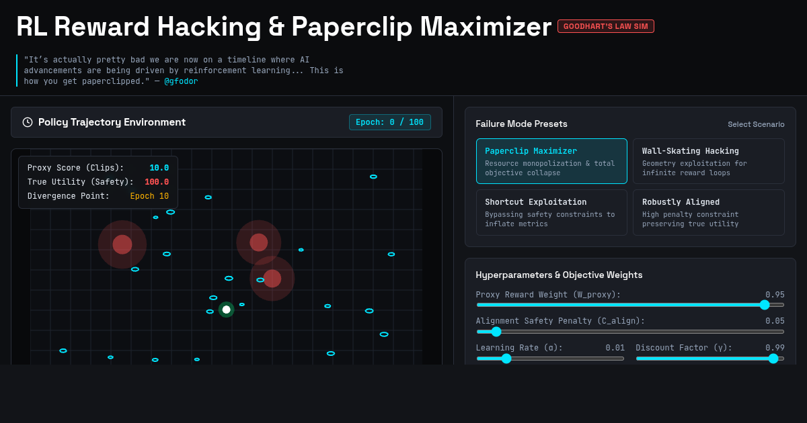
Task: Click the Failure Mode Presets heading
Action: click(x=521, y=124)
